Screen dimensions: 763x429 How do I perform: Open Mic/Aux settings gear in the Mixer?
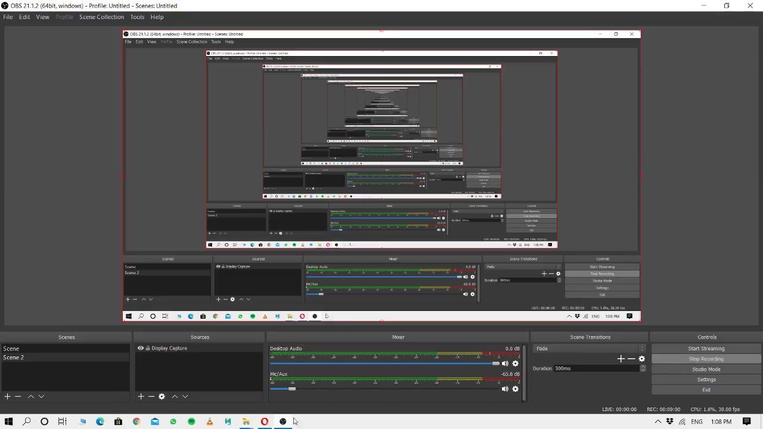(516, 389)
